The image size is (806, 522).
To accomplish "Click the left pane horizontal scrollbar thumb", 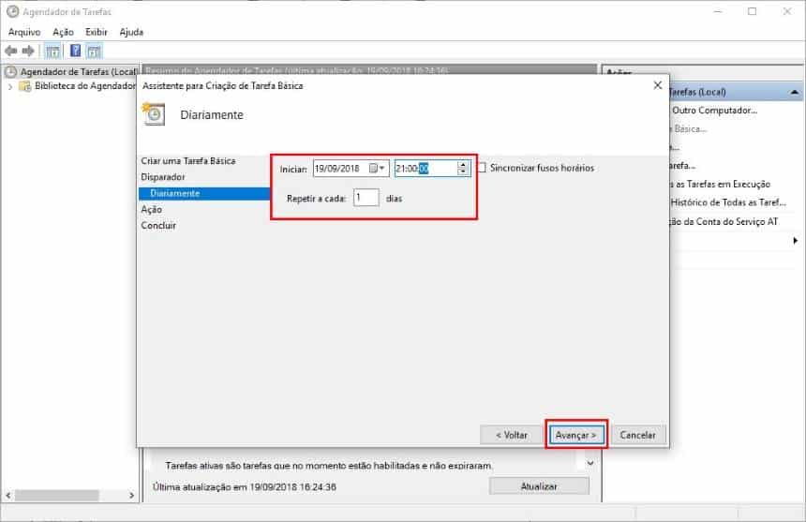I will point(56,496).
